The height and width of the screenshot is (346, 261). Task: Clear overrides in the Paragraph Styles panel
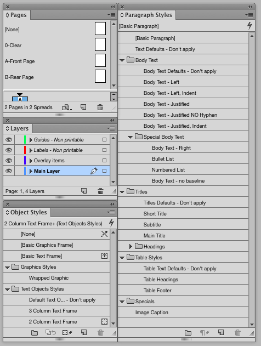coord(205,332)
